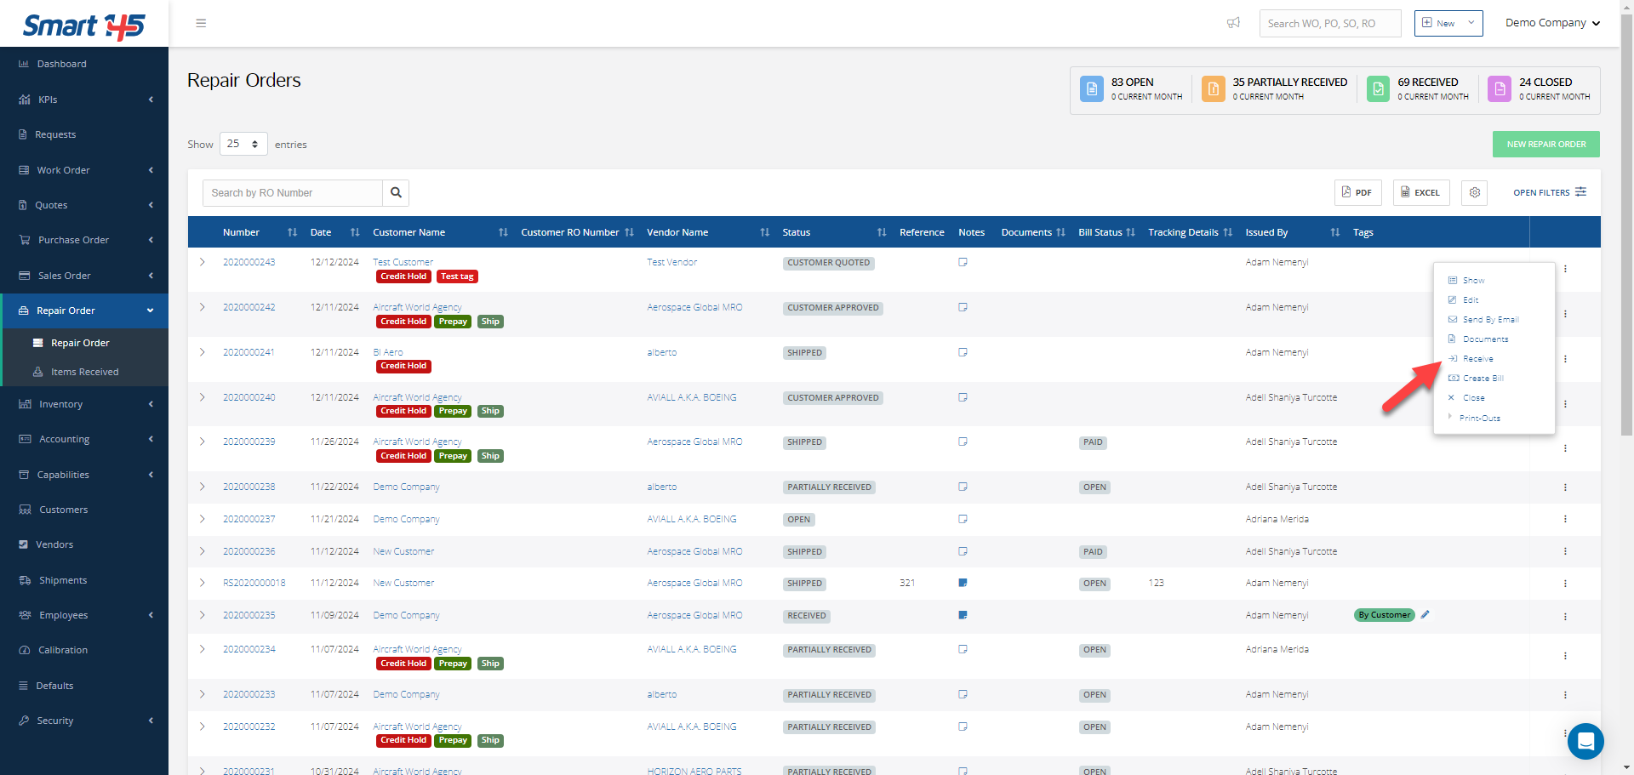Sort by Status column arrows
The image size is (1634, 775).
pyautogui.click(x=882, y=232)
